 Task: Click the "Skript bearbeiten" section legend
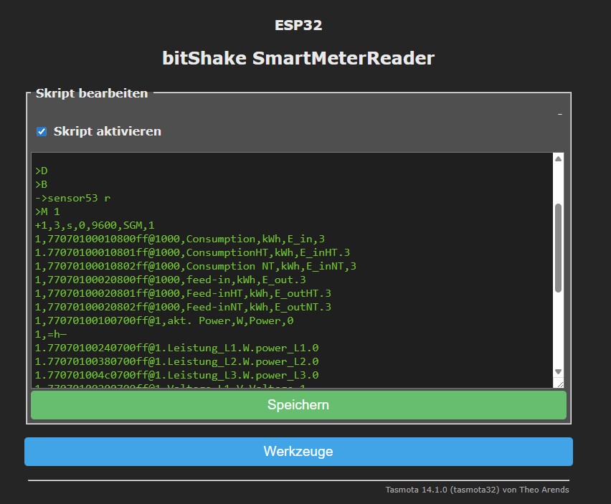point(92,93)
